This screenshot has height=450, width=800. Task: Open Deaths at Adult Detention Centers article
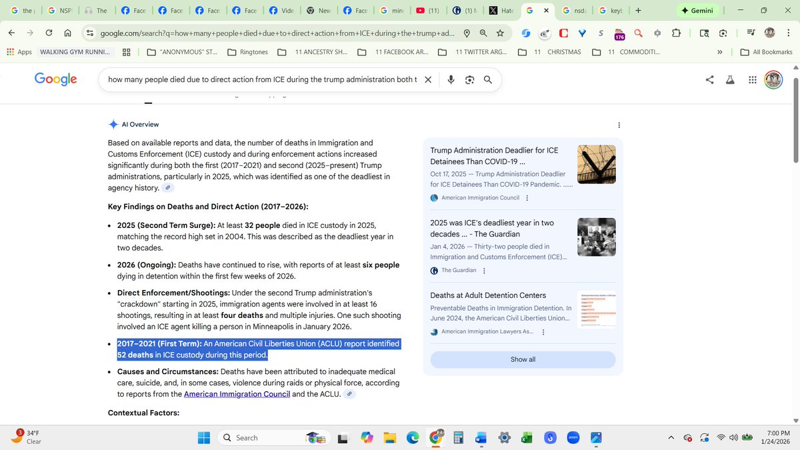(x=488, y=295)
